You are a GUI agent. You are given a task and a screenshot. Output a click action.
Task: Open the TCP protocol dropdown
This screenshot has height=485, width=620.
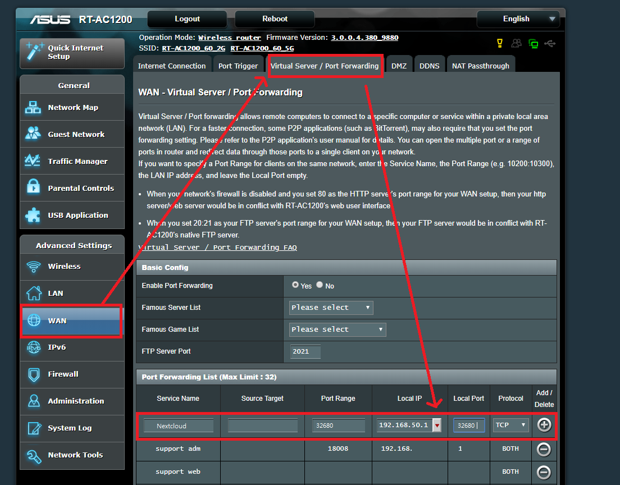click(511, 425)
